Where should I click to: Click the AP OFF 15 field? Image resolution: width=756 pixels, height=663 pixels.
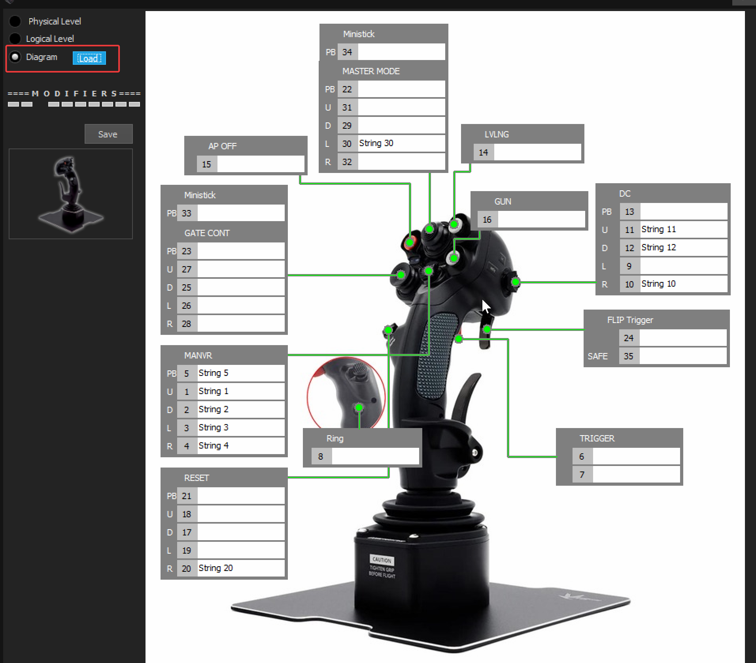click(x=261, y=164)
